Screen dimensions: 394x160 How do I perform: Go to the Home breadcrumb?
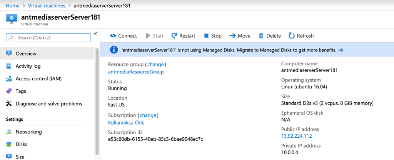coord(13,5)
